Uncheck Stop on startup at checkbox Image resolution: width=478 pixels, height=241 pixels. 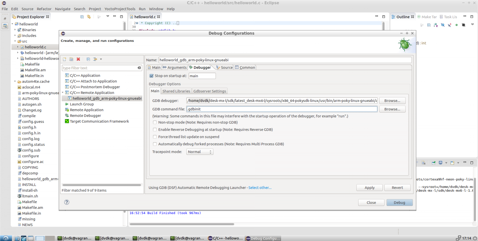click(x=151, y=76)
